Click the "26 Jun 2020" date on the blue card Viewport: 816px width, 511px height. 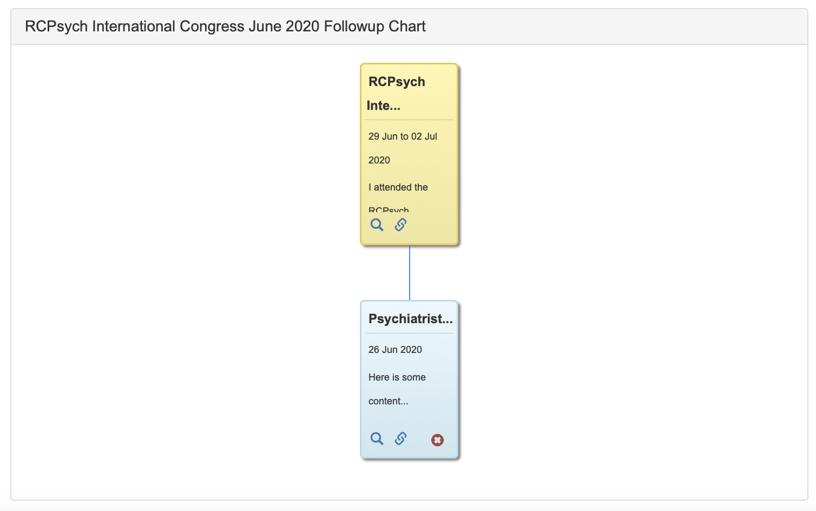point(395,350)
